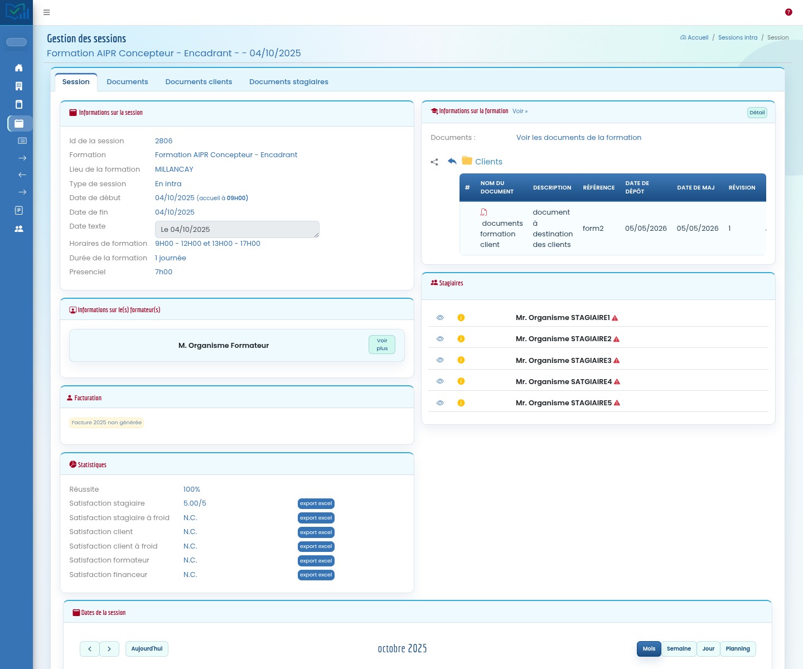Open trainee Mr. Organisme STAGIAIRE2
803x669 pixels.
point(563,339)
